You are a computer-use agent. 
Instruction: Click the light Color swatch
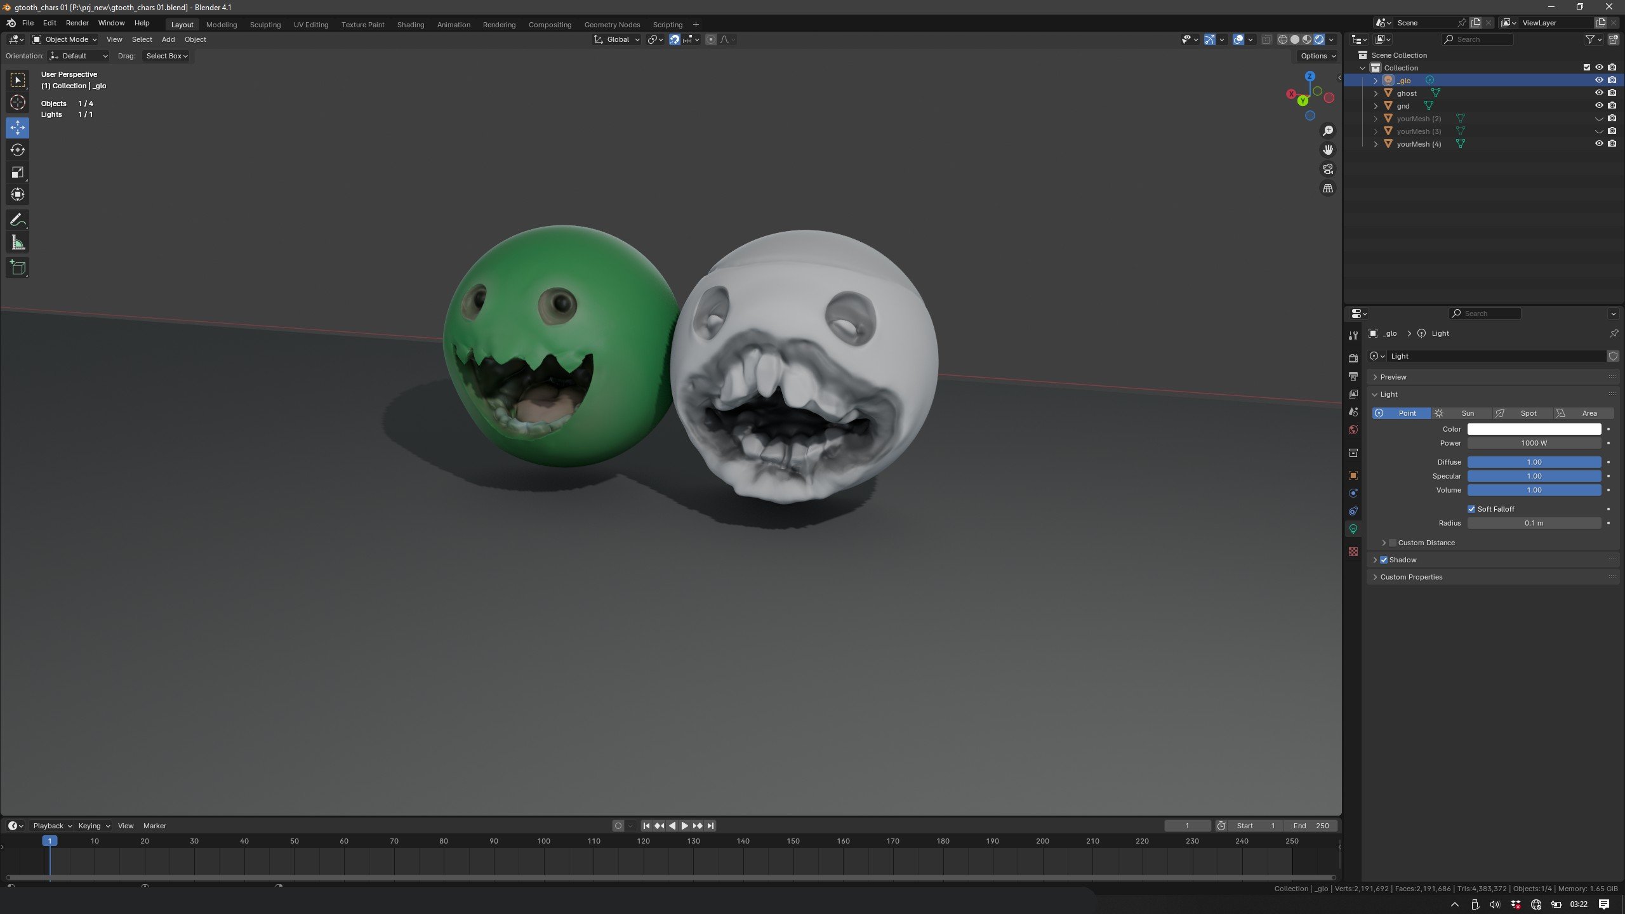(x=1534, y=429)
